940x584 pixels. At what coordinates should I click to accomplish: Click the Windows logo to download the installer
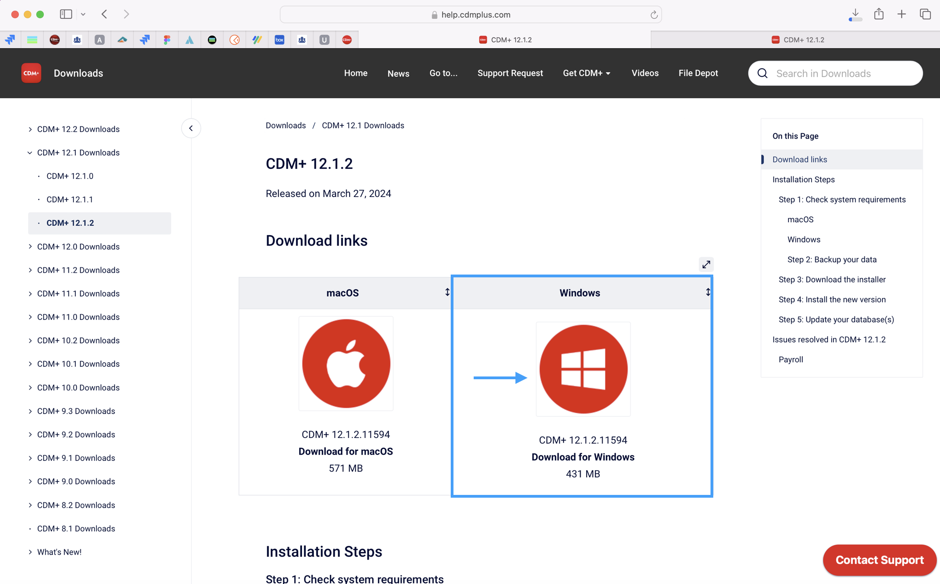click(x=582, y=369)
